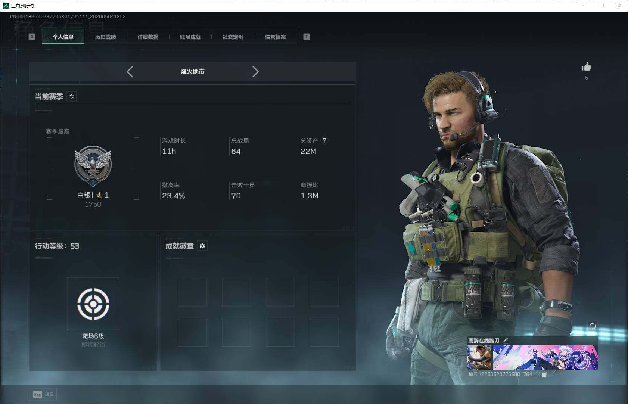Click the refresh icon beside the character
Image resolution: width=628 pixels, height=404 pixels.
pos(593,326)
